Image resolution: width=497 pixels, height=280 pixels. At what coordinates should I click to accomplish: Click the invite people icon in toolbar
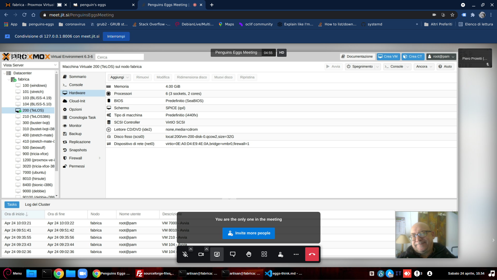[280, 254]
